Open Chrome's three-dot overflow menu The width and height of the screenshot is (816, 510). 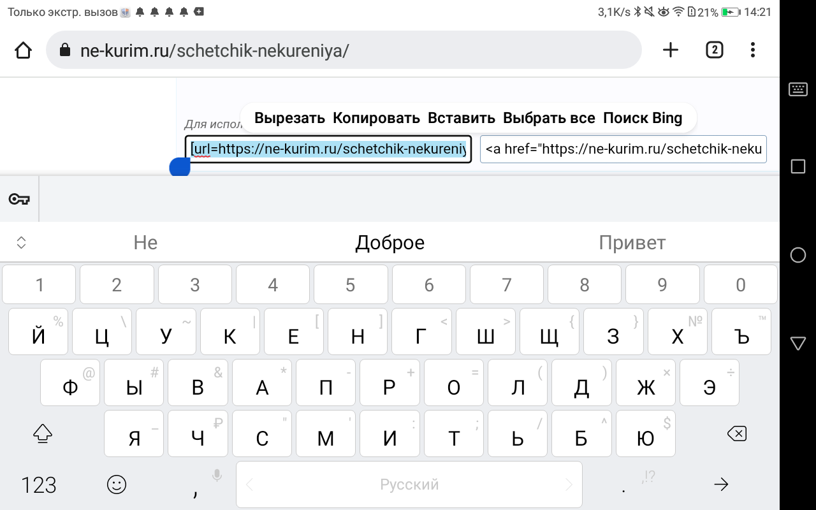tap(752, 49)
